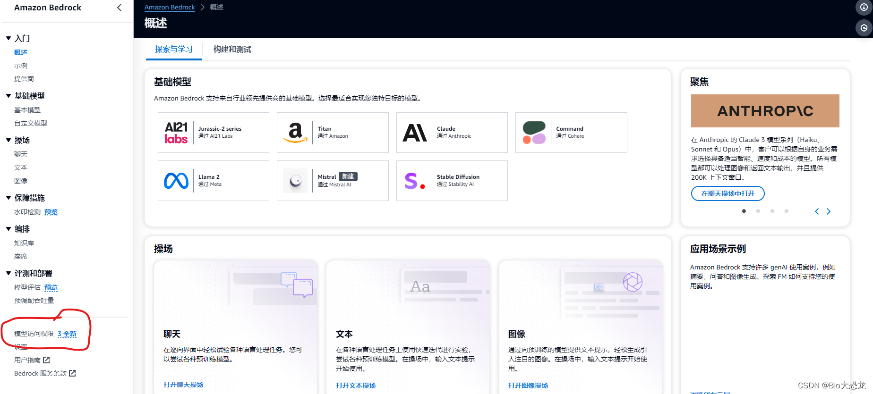The height and width of the screenshot is (394, 873).
Task: Open external link icon beside Bedrock 服务条款
Action: (72, 373)
